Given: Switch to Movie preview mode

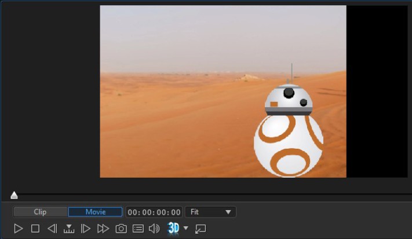Looking at the screenshot, I should (x=95, y=212).
